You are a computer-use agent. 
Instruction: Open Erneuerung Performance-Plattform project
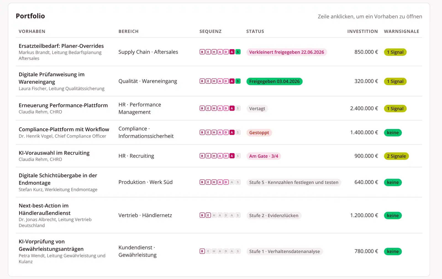pyautogui.click(x=219, y=108)
